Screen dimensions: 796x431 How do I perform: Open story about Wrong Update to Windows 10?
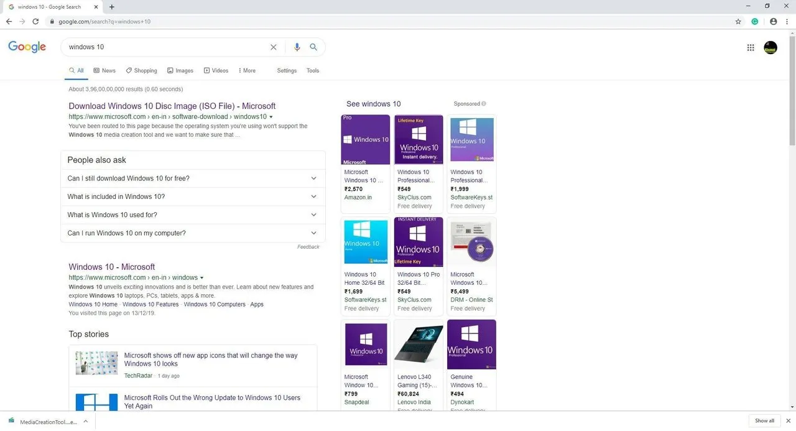pyautogui.click(x=212, y=402)
